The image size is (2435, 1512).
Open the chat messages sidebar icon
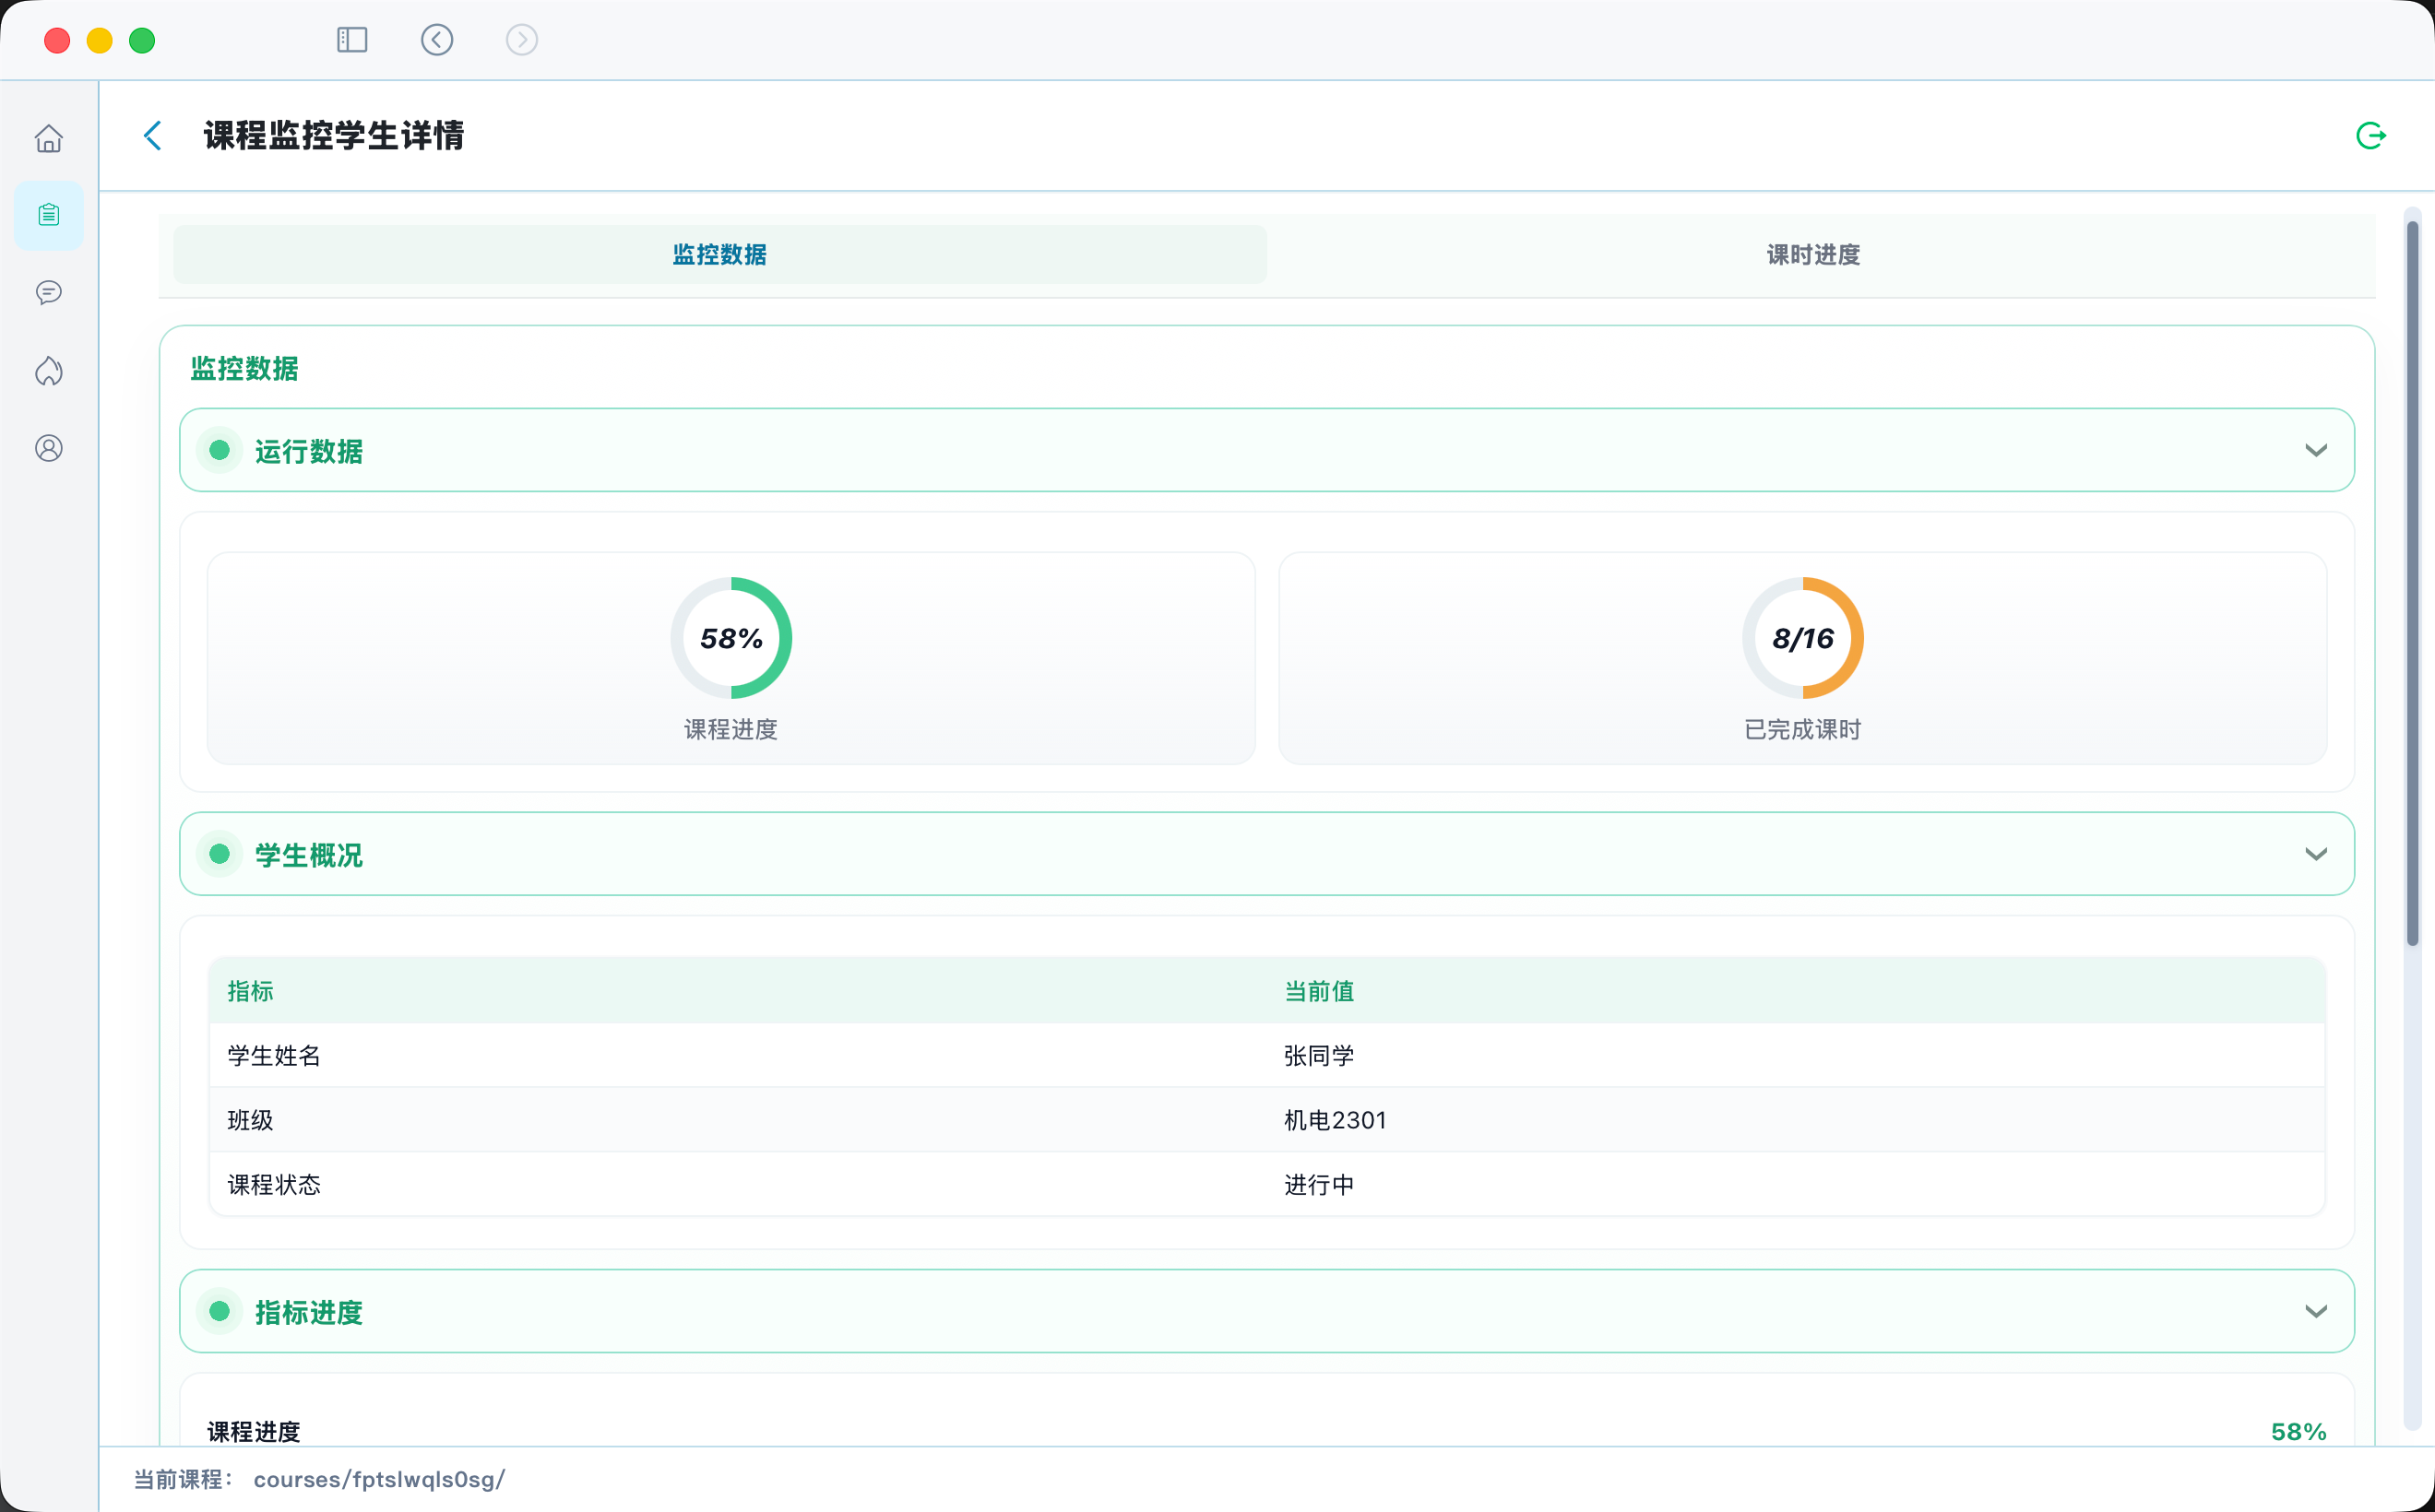coord(49,292)
